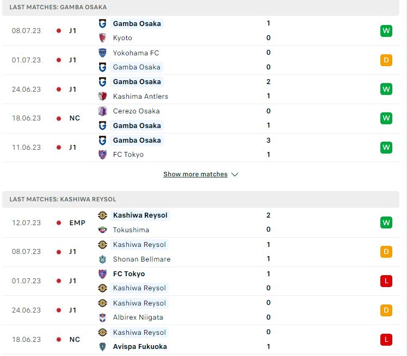Open the Kashima Antlers team link
The height and width of the screenshot is (356, 407).
point(140,96)
